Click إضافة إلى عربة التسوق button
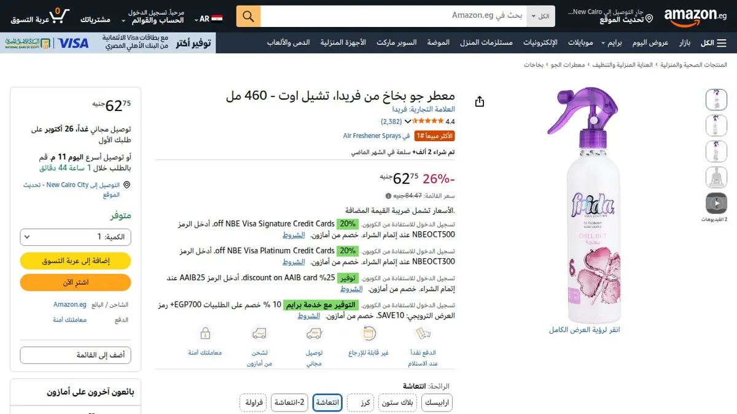The image size is (737, 414). click(76, 261)
